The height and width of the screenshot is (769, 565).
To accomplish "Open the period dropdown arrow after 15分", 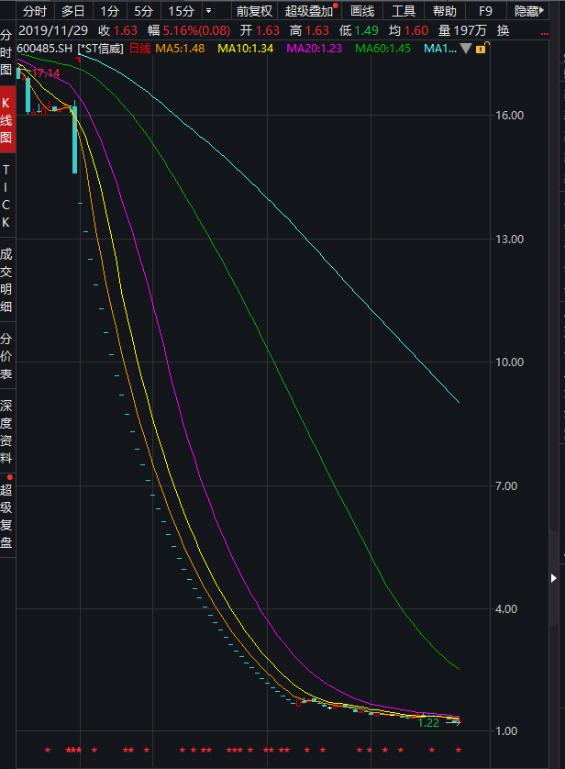I will tap(208, 11).
